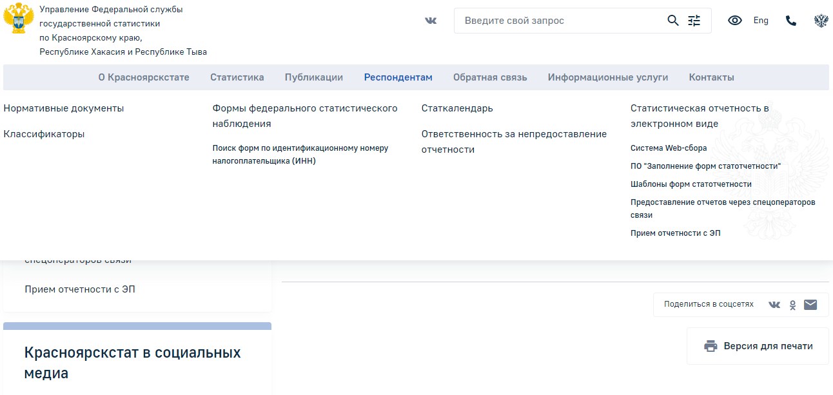
Task: Click the "Версия для печати" button
Action: (758, 346)
